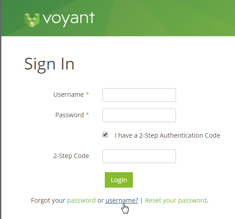Click the Sign In heading
This screenshot has height=219, width=235.
click(x=49, y=65)
